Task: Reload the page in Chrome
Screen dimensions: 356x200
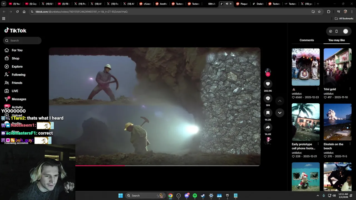Action: coord(17,12)
